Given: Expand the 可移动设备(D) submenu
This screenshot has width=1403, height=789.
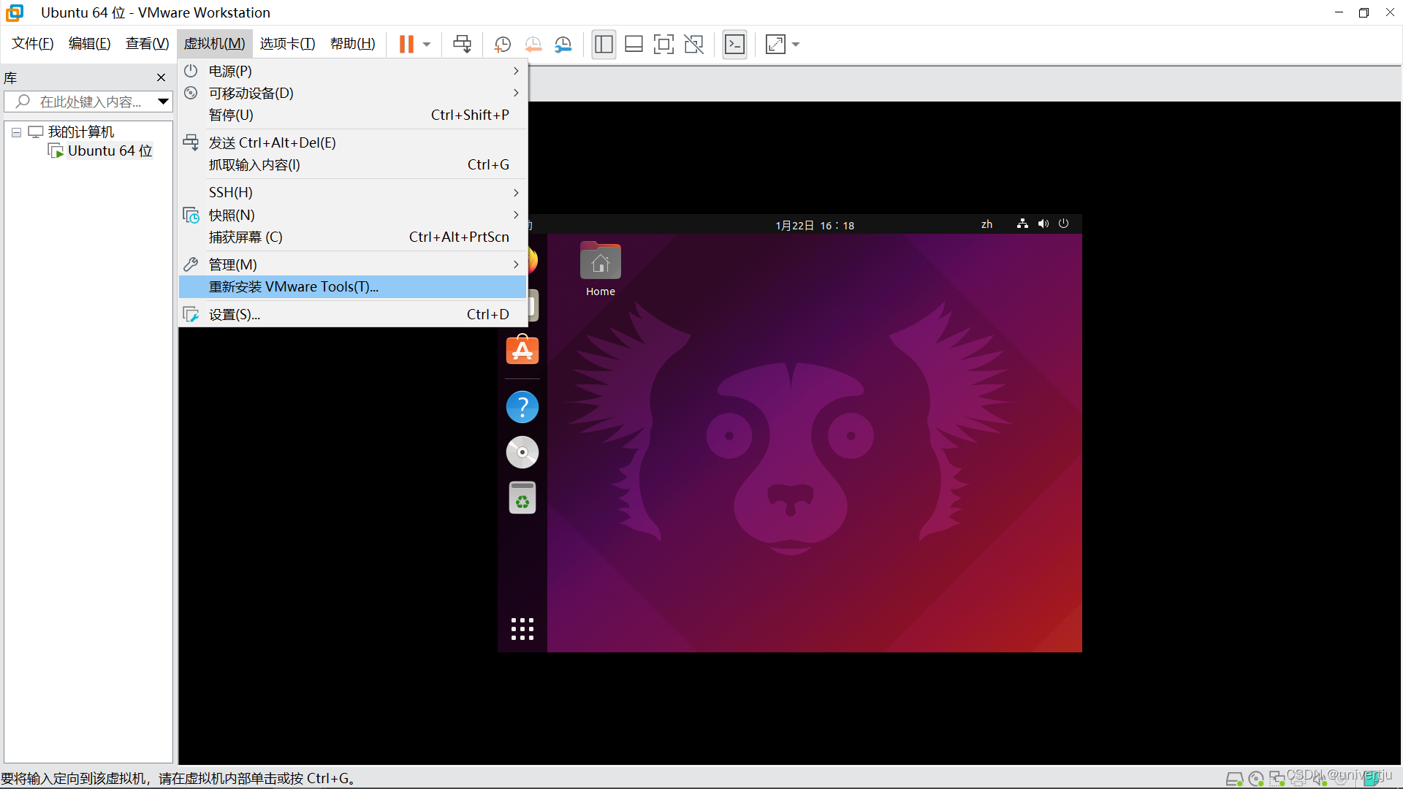Looking at the screenshot, I should pyautogui.click(x=353, y=93).
